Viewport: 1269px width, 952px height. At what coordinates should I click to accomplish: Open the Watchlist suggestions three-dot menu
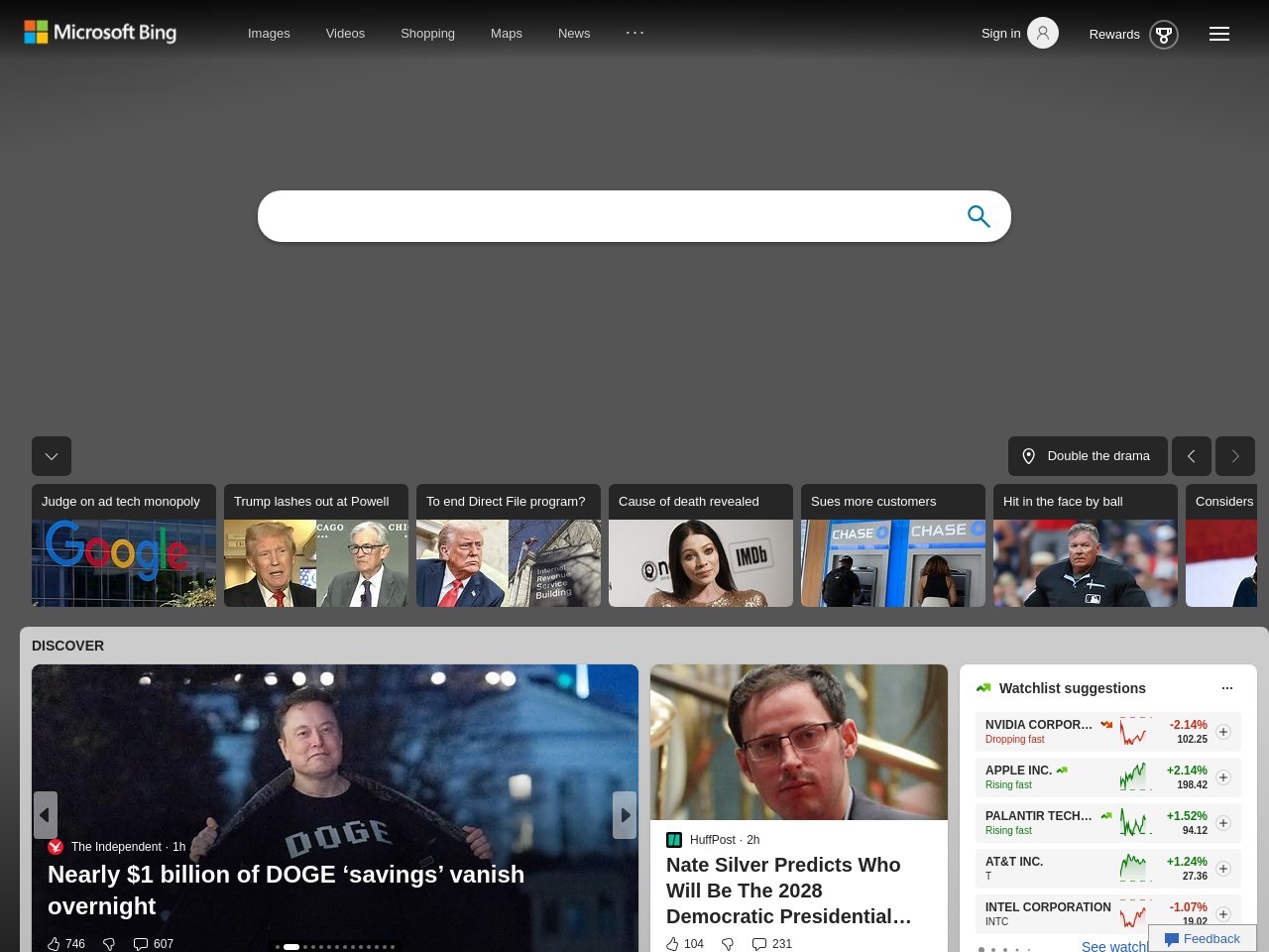point(1227,688)
